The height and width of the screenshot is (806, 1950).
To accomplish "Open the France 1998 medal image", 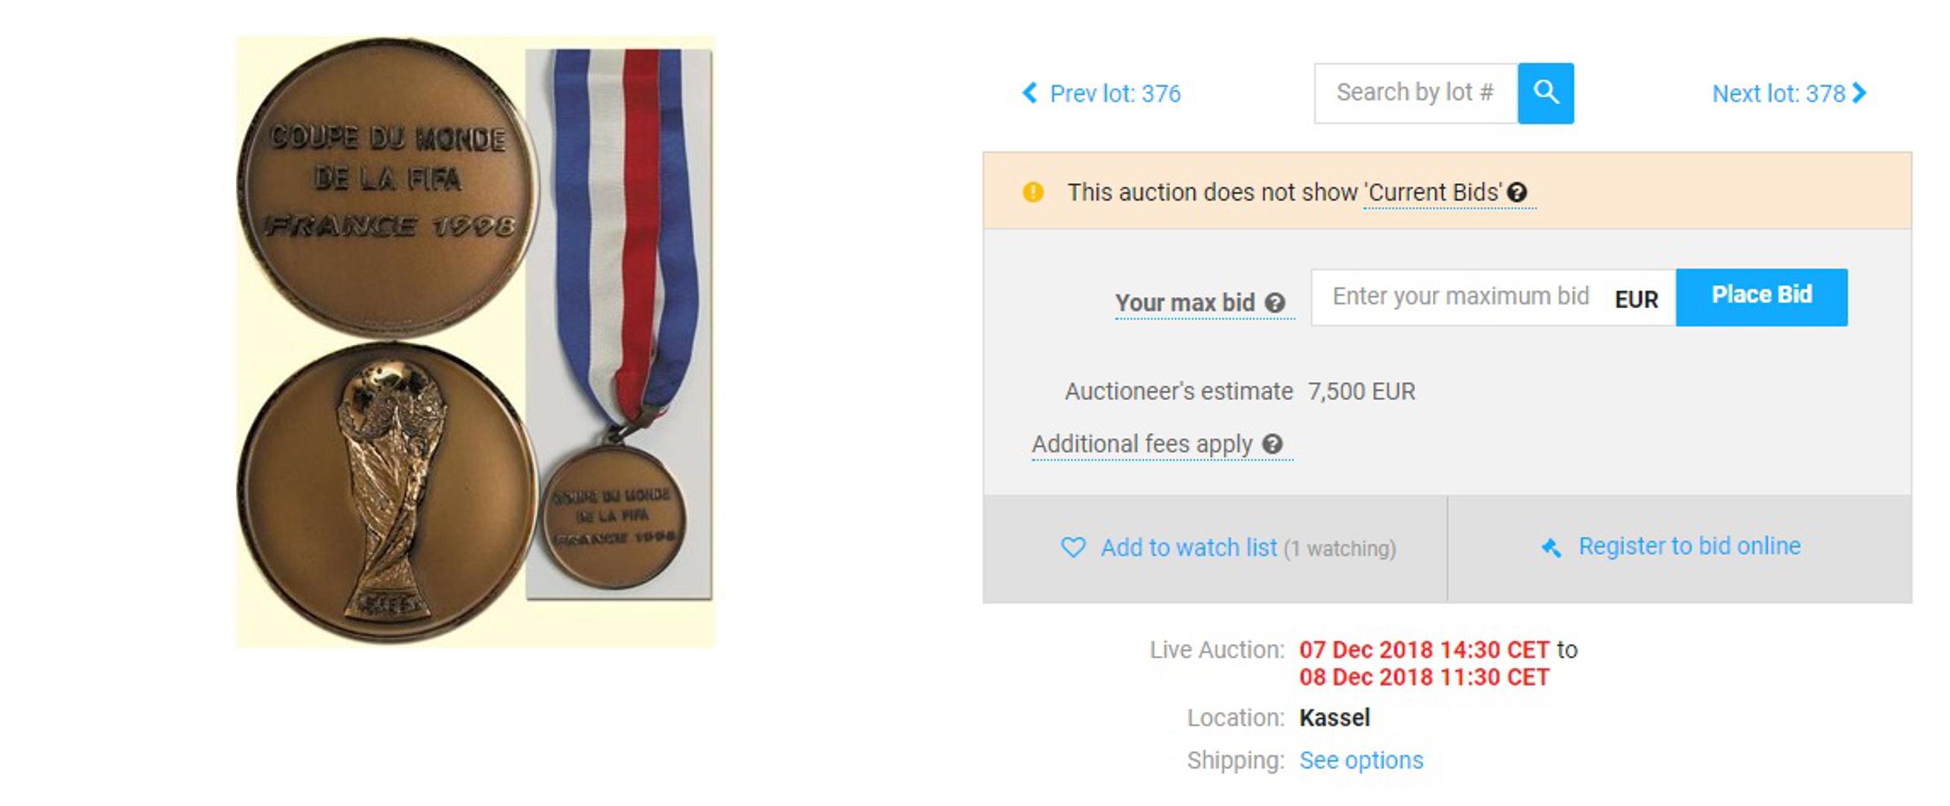I will (x=475, y=341).
